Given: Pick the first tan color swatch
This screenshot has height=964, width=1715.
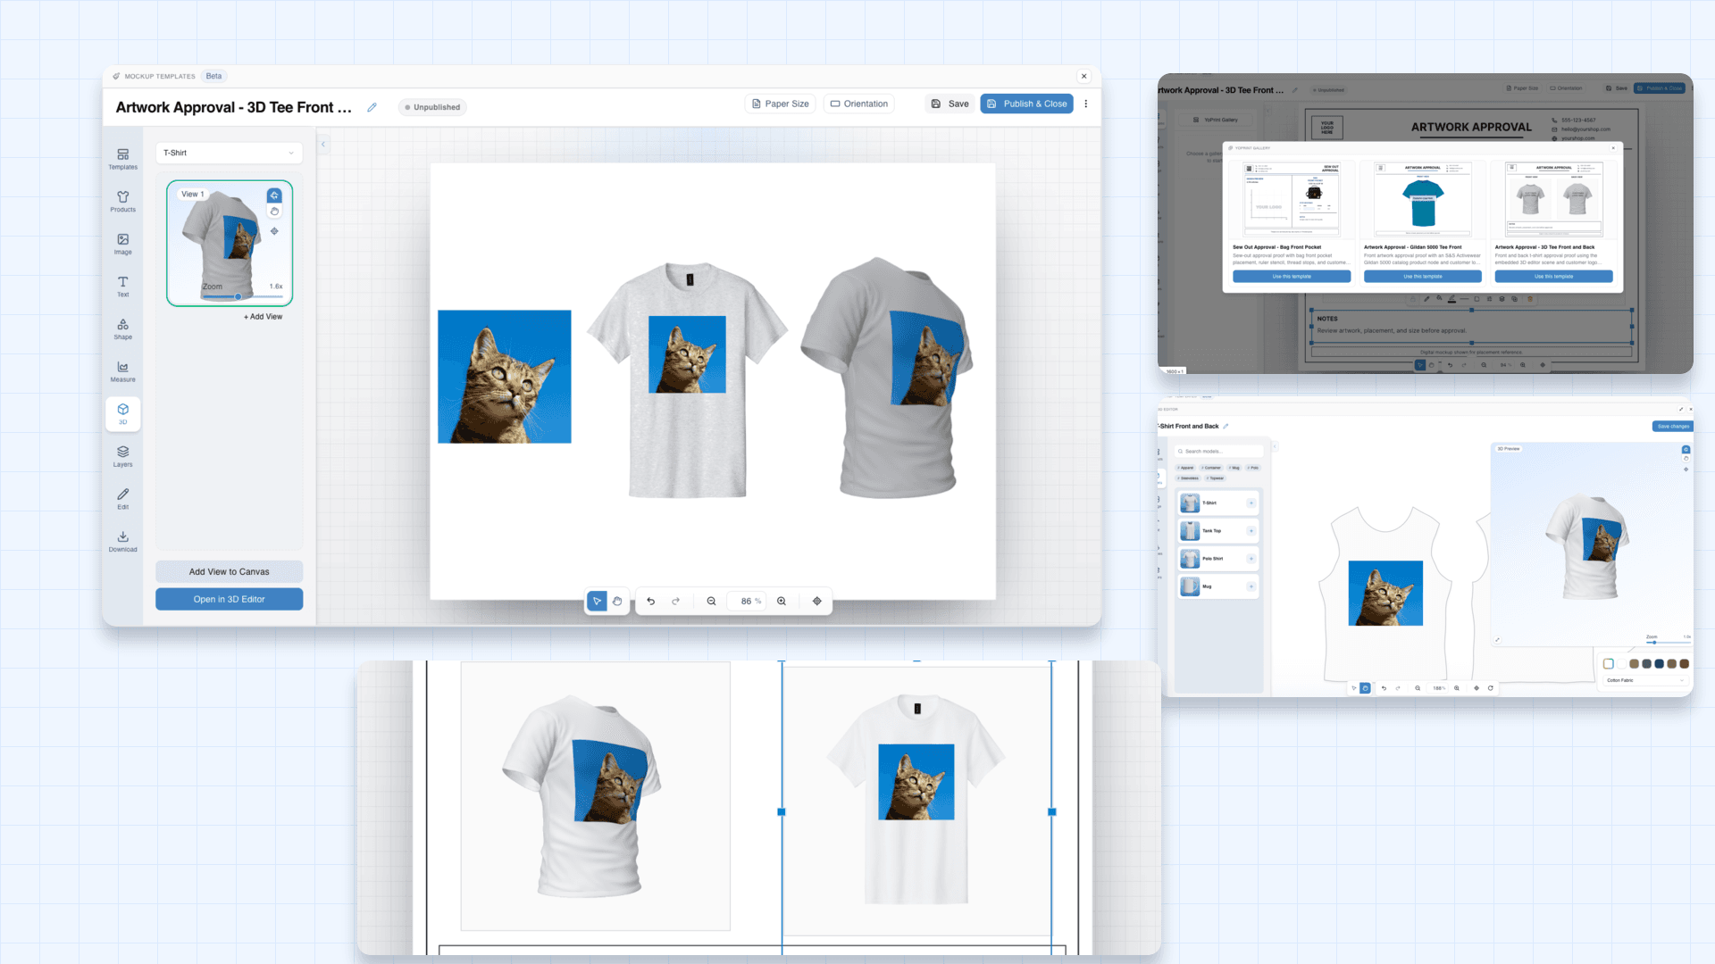Looking at the screenshot, I should click(1634, 664).
